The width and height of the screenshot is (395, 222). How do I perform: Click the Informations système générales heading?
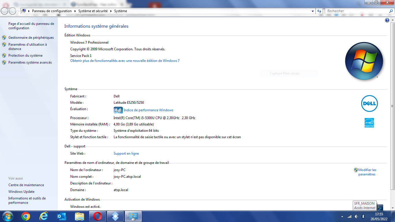point(96,26)
